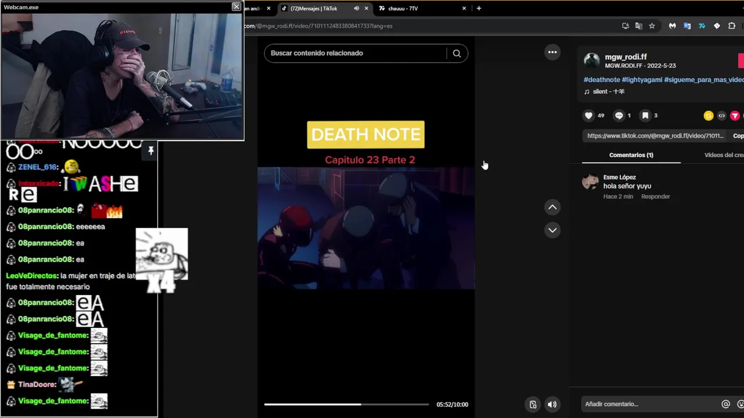This screenshot has width=744, height=418.
Task: Open comments via speech bubble icon
Action: coord(619,116)
